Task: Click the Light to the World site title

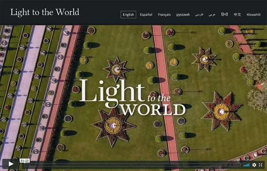Action: click(45, 12)
